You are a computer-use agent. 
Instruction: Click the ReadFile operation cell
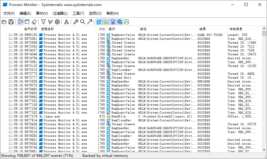click(x=118, y=117)
